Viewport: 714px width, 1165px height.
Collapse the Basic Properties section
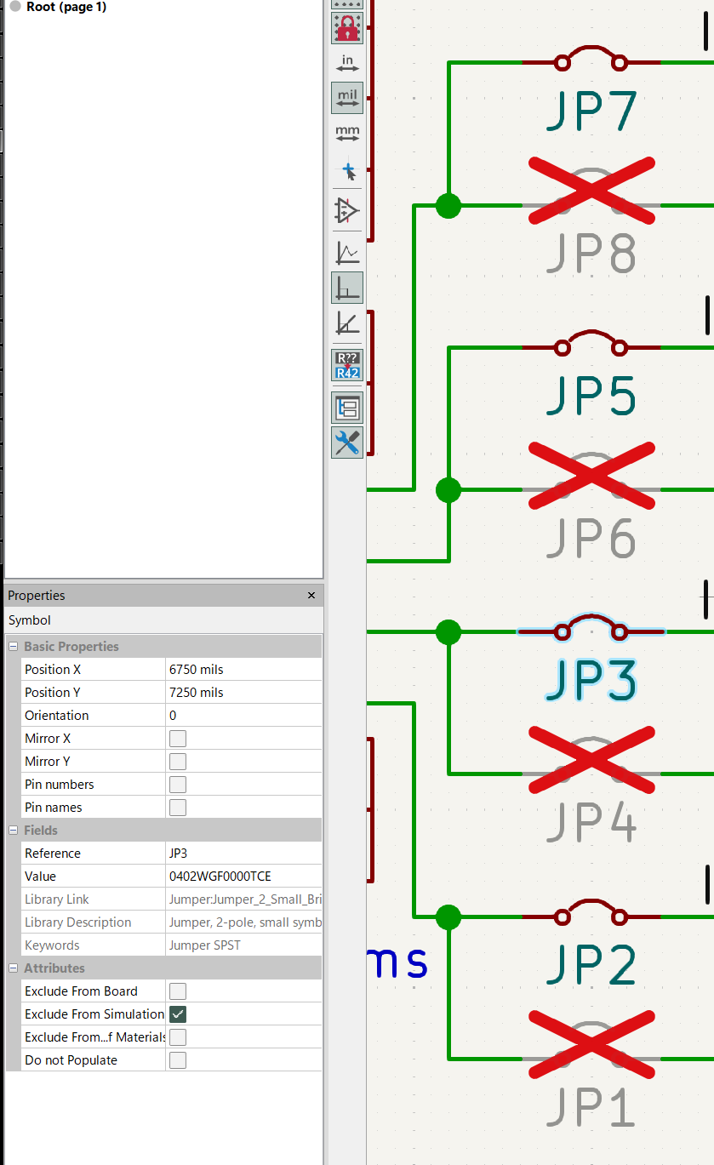(14, 647)
